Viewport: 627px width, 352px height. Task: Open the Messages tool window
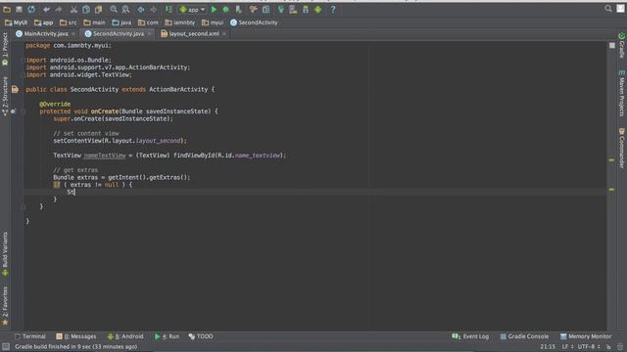point(76,336)
